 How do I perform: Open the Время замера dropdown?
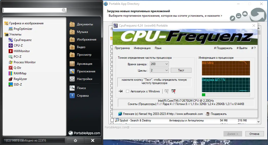point(159,64)
